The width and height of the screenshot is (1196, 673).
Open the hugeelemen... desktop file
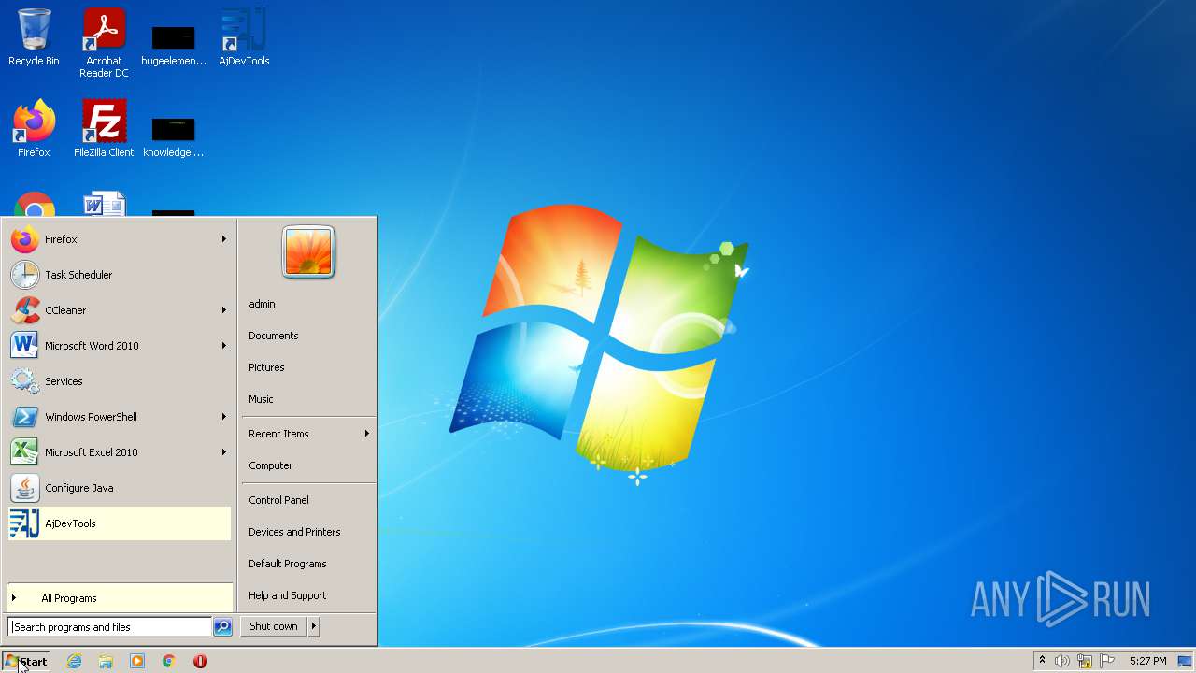[173, 43]
